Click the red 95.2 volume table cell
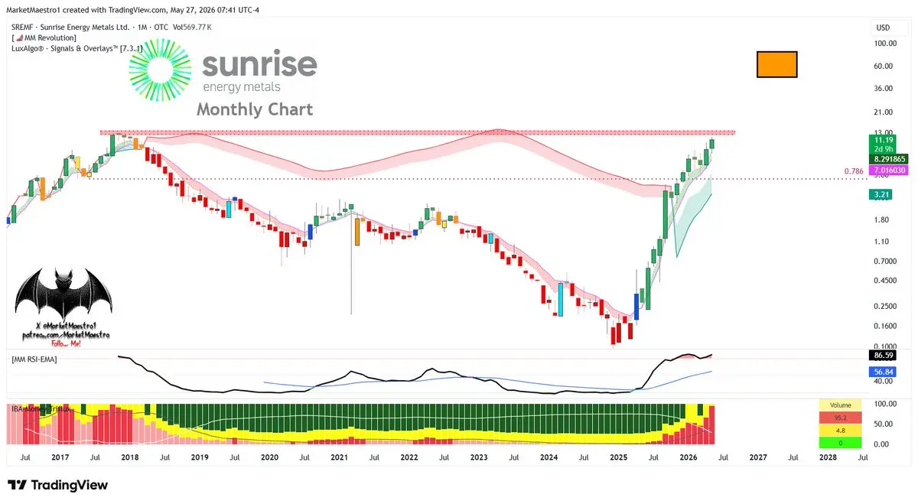This screenshot has width=918, height=504. click(x=840, y=418)
